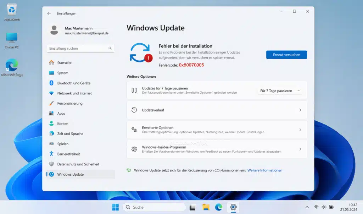This screenshot has width=363, height=214.
Task: Show hidden tray icons chevron
Action: tap(307, 207)
